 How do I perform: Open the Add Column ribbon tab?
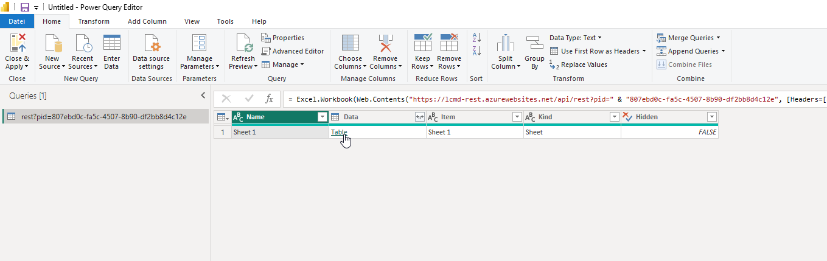click(x=147, y=21)
